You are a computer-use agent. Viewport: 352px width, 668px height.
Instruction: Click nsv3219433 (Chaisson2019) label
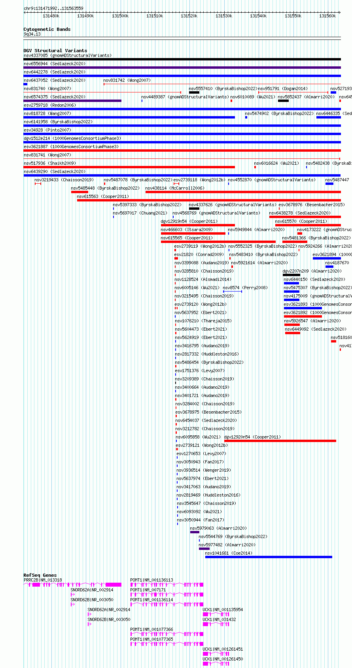tap(64, 180)
